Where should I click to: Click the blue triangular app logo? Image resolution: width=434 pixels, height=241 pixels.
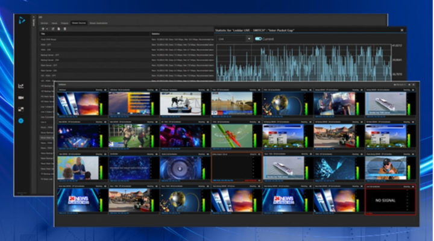point(22,20)
